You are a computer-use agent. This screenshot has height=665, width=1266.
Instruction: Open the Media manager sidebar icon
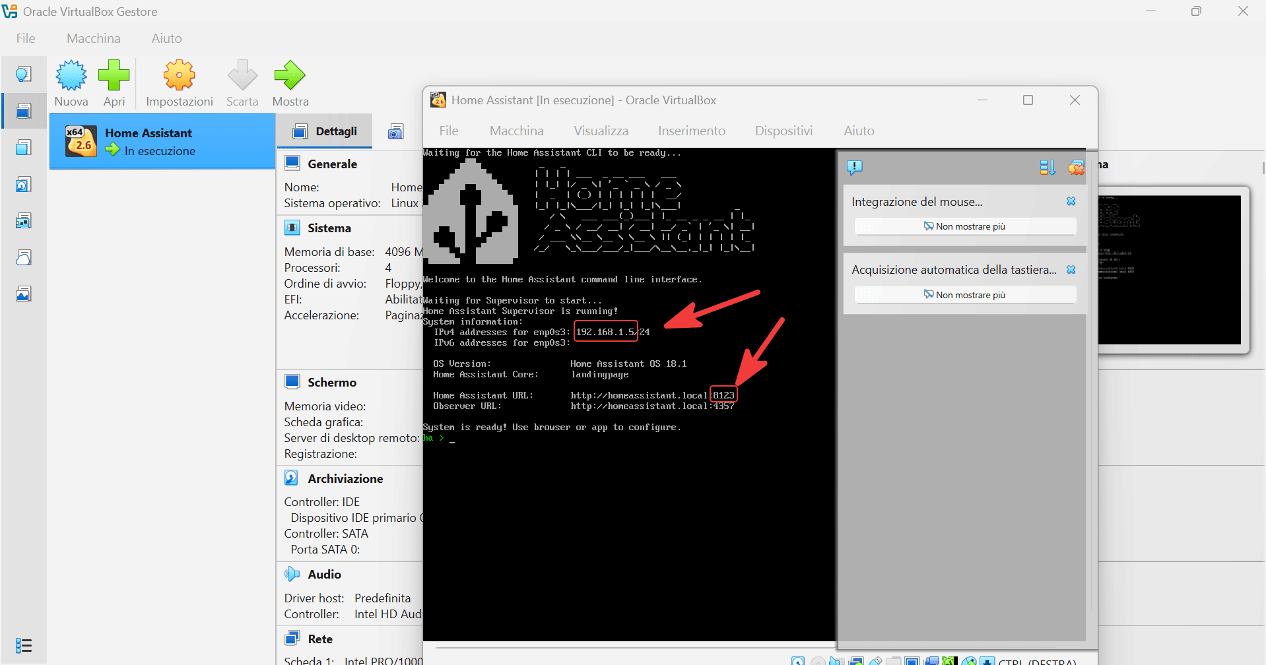coord(24,184)
